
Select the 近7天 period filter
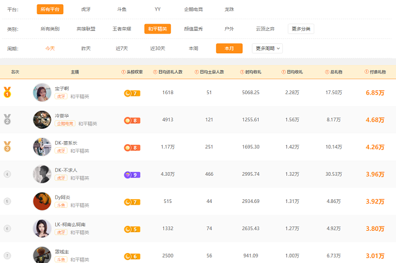point(122,48)
